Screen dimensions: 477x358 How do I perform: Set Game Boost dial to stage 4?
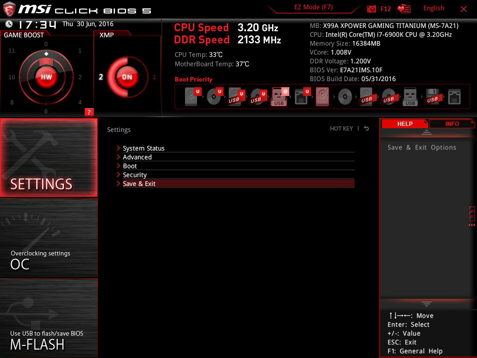tap(80, 102)
